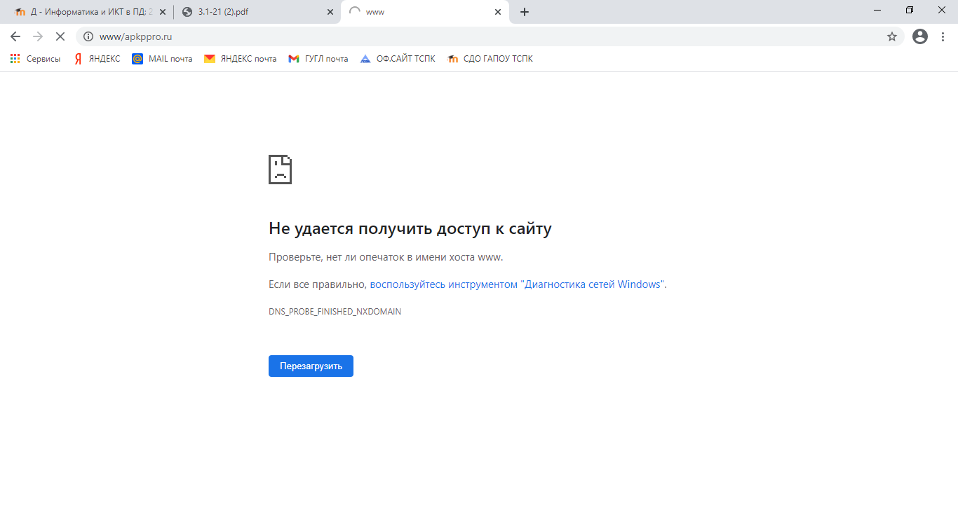Open the user profile avatar icon
The width and height of the screenshot is (958, 510).
[x=920, y=36]
